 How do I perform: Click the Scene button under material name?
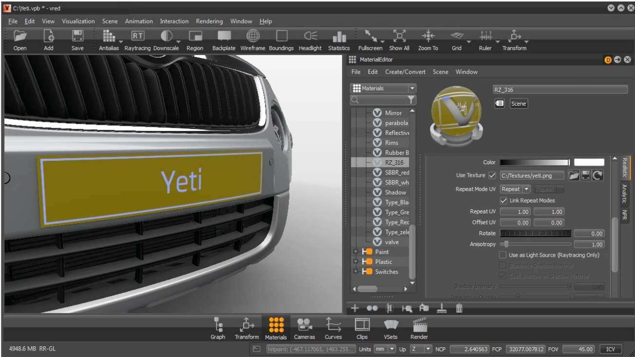pos(519,104)
